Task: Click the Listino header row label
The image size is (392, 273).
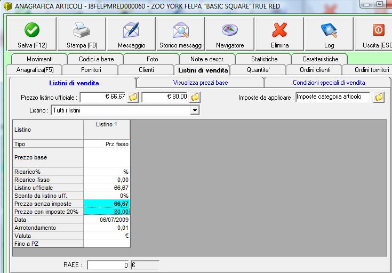Action: point(48,130)
